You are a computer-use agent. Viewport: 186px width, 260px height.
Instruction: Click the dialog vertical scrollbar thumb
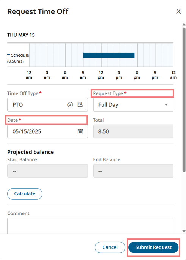pyautogui.click(x=184, y=100)
